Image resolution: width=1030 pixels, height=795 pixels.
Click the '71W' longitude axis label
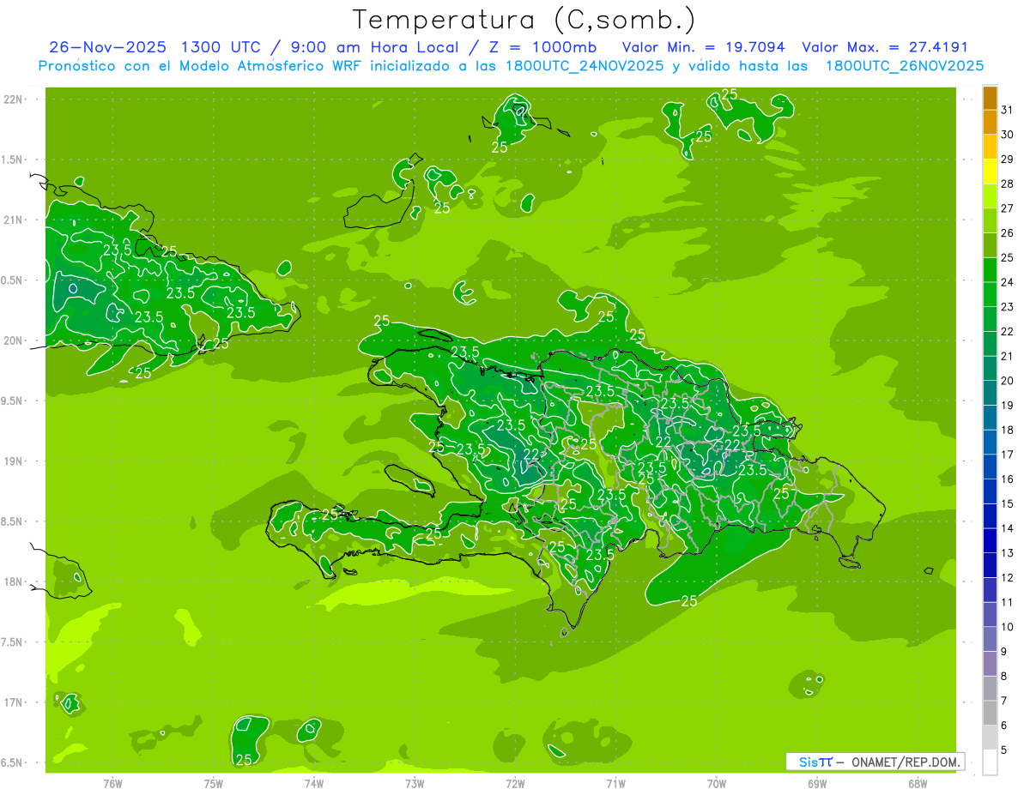tap(615, 784)
